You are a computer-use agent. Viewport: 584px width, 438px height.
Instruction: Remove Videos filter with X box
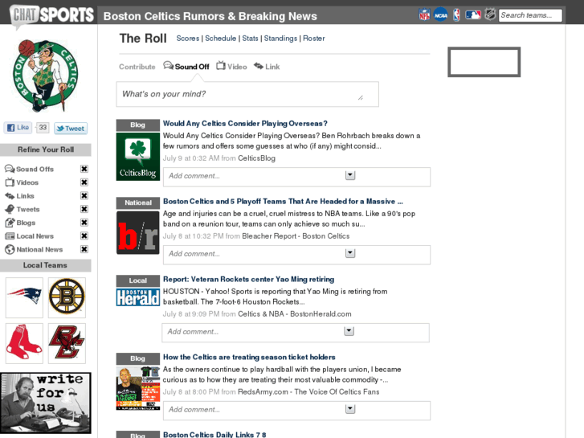coord(84,182)
